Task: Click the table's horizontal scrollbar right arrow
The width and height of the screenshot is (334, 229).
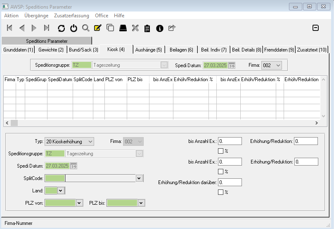Action: click(316, 123)
